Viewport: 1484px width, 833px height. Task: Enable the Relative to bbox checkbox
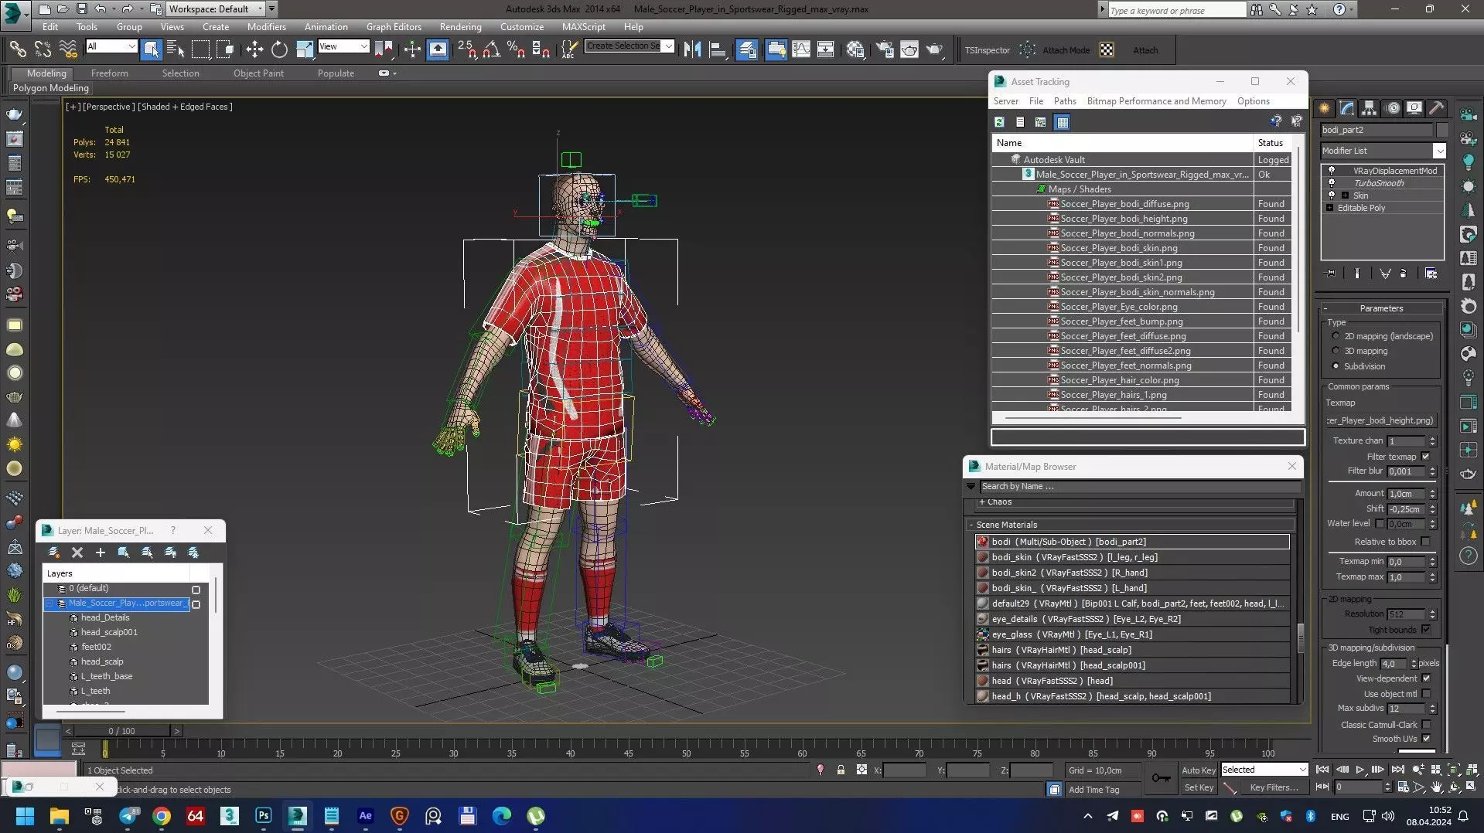click(x=1426, y=542)
